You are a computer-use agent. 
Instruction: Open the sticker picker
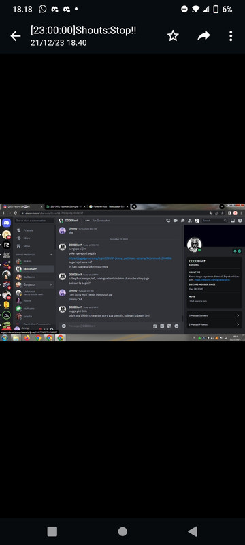[x=169, y=326]
